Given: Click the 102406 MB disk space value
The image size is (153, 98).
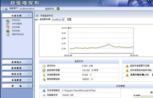Looking at the screenshot, I should [68, 95].
